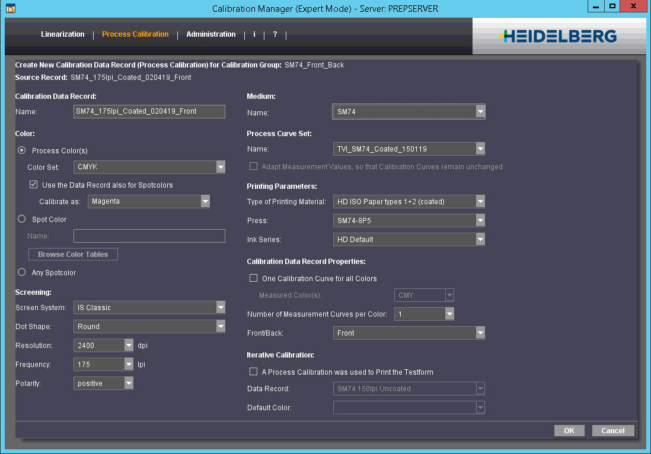The image size is (651, 454).
Task: Click the 'Screening:' section heading
Action: click(33, 292)
